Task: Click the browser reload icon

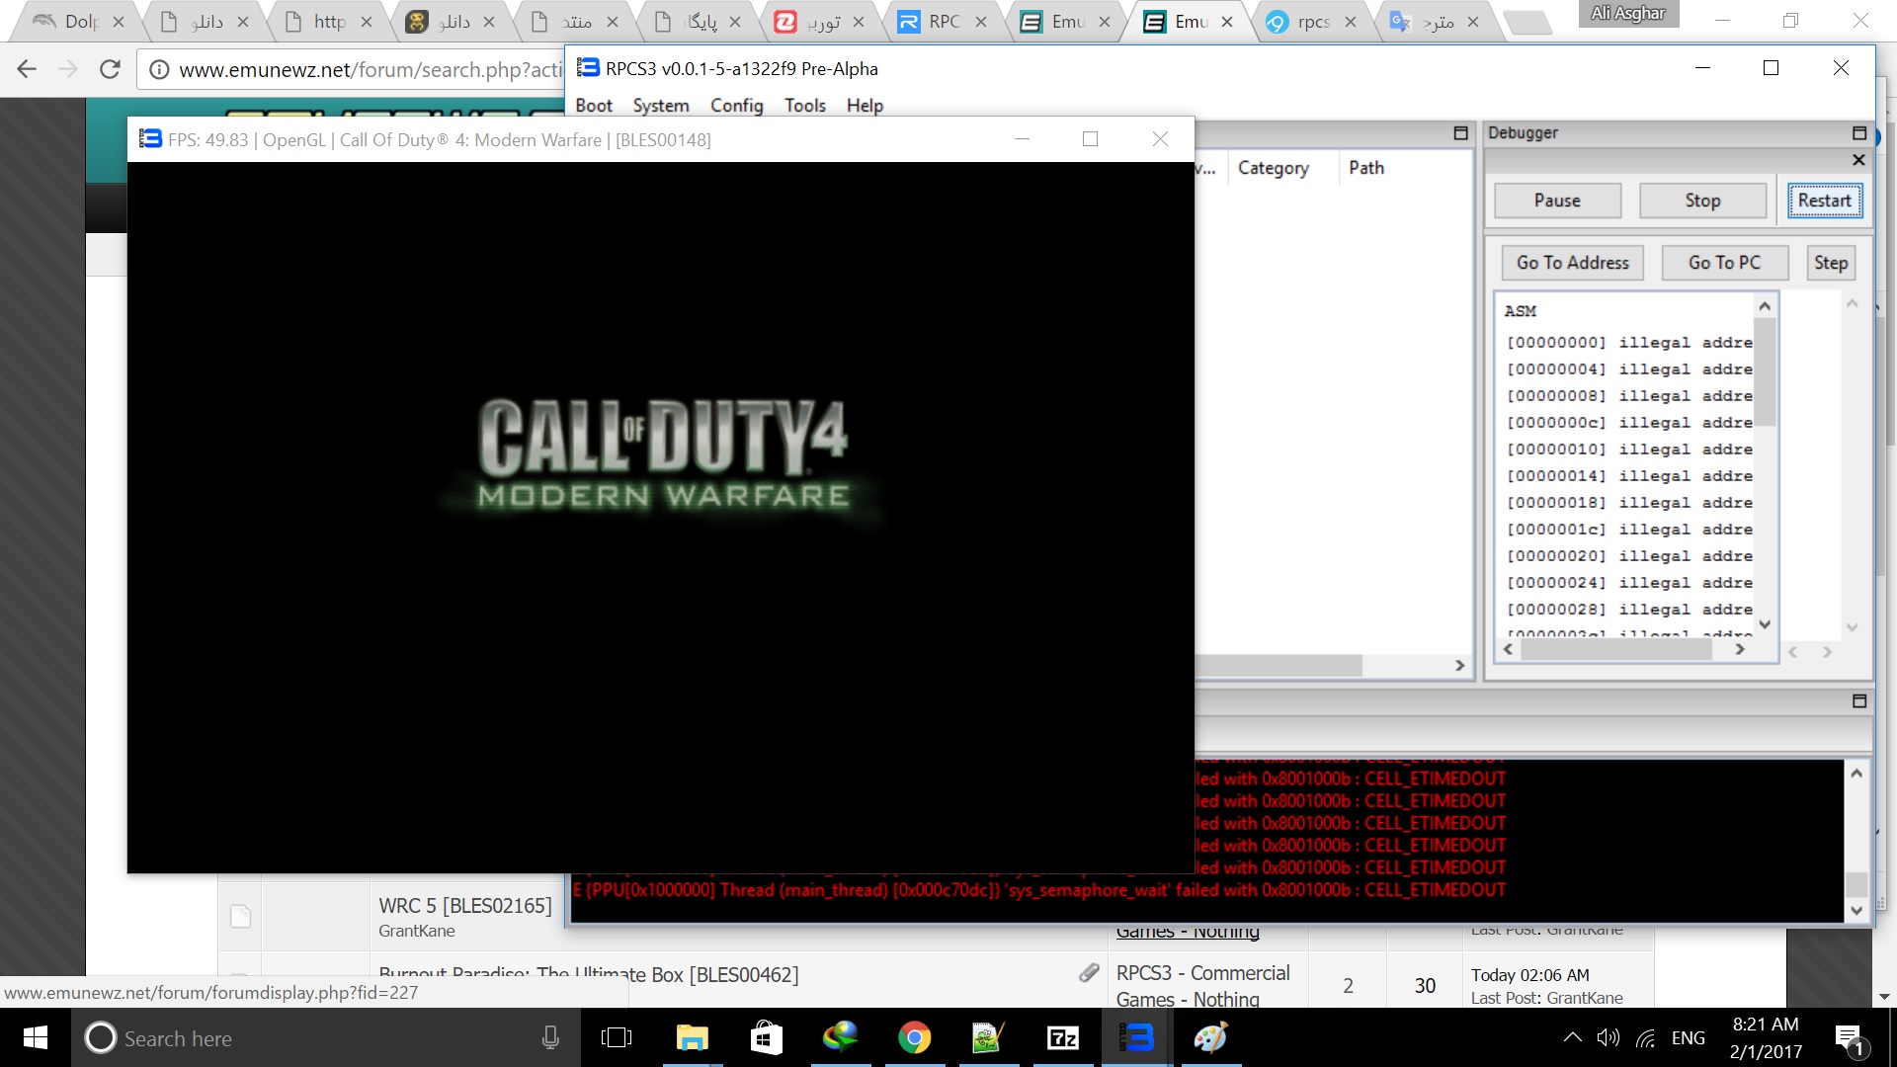Action: [x=110, y=69]
